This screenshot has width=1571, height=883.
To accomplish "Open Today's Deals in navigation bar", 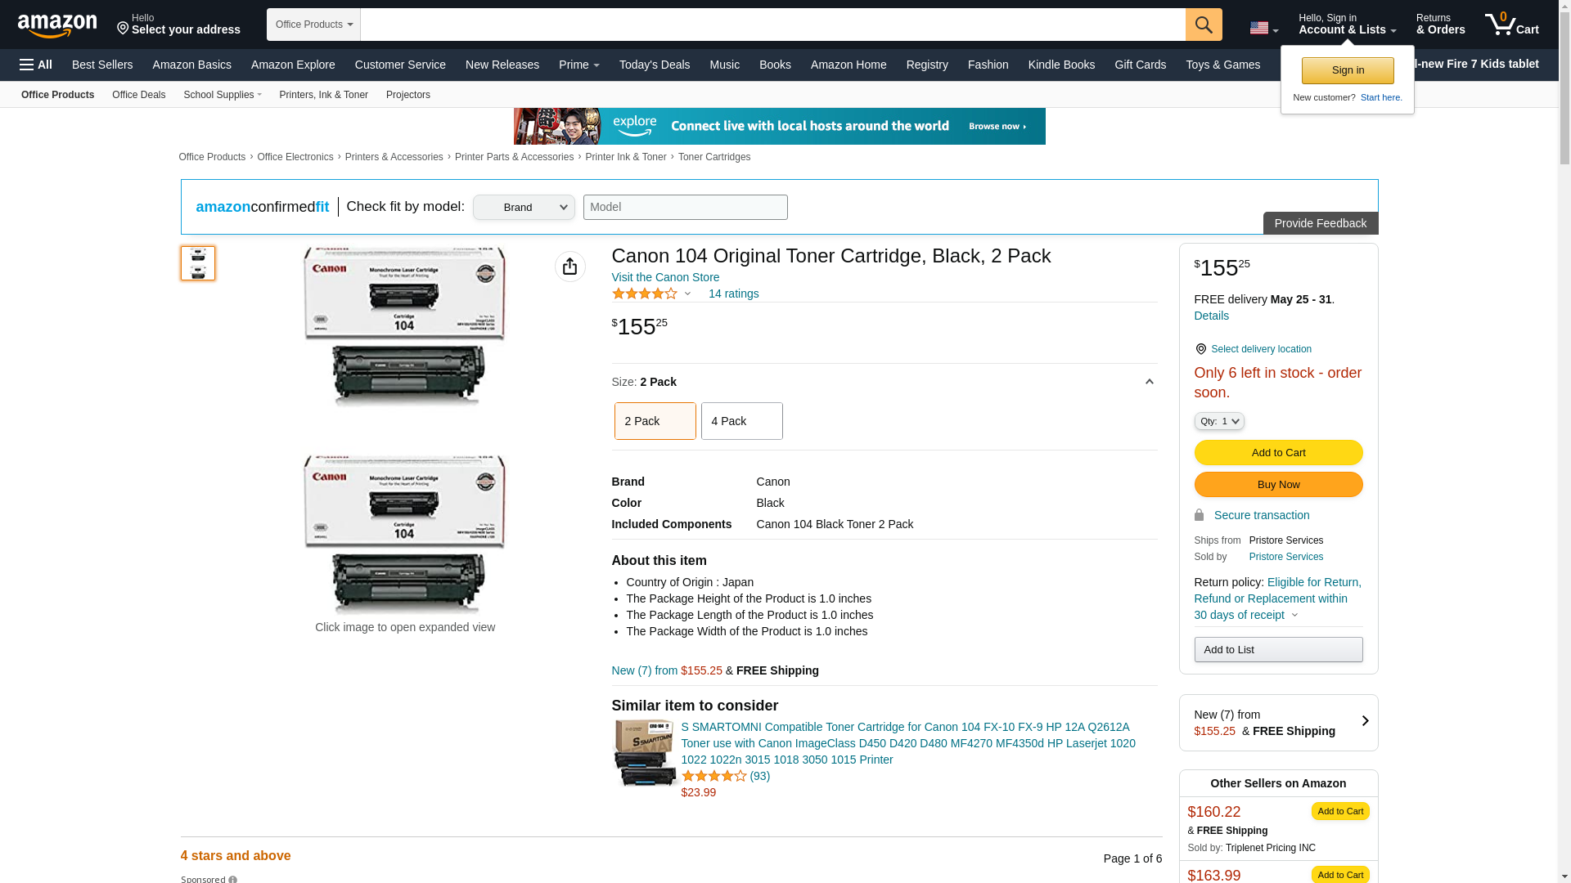I will click(654, 65).
